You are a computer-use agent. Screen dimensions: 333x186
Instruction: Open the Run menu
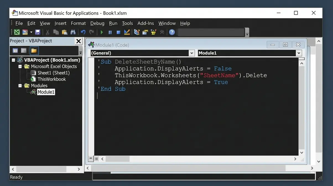pyautogui.click(x=113, y=23)
